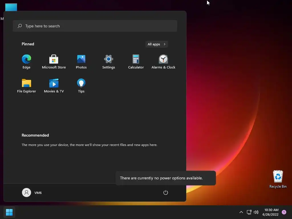Open File Explorer from pinned apps
Viewport: 292px width, 219px height.
(x=27, y=86)
